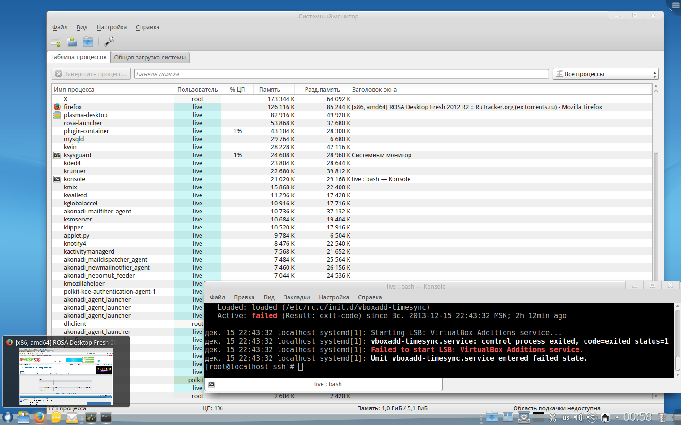Click the desktop pager tray icon

508,417
